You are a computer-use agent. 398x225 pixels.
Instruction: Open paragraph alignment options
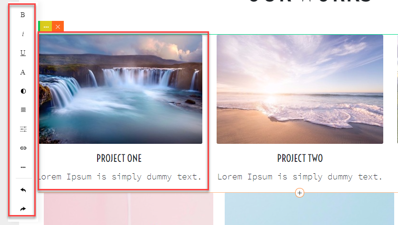point(23,110)
